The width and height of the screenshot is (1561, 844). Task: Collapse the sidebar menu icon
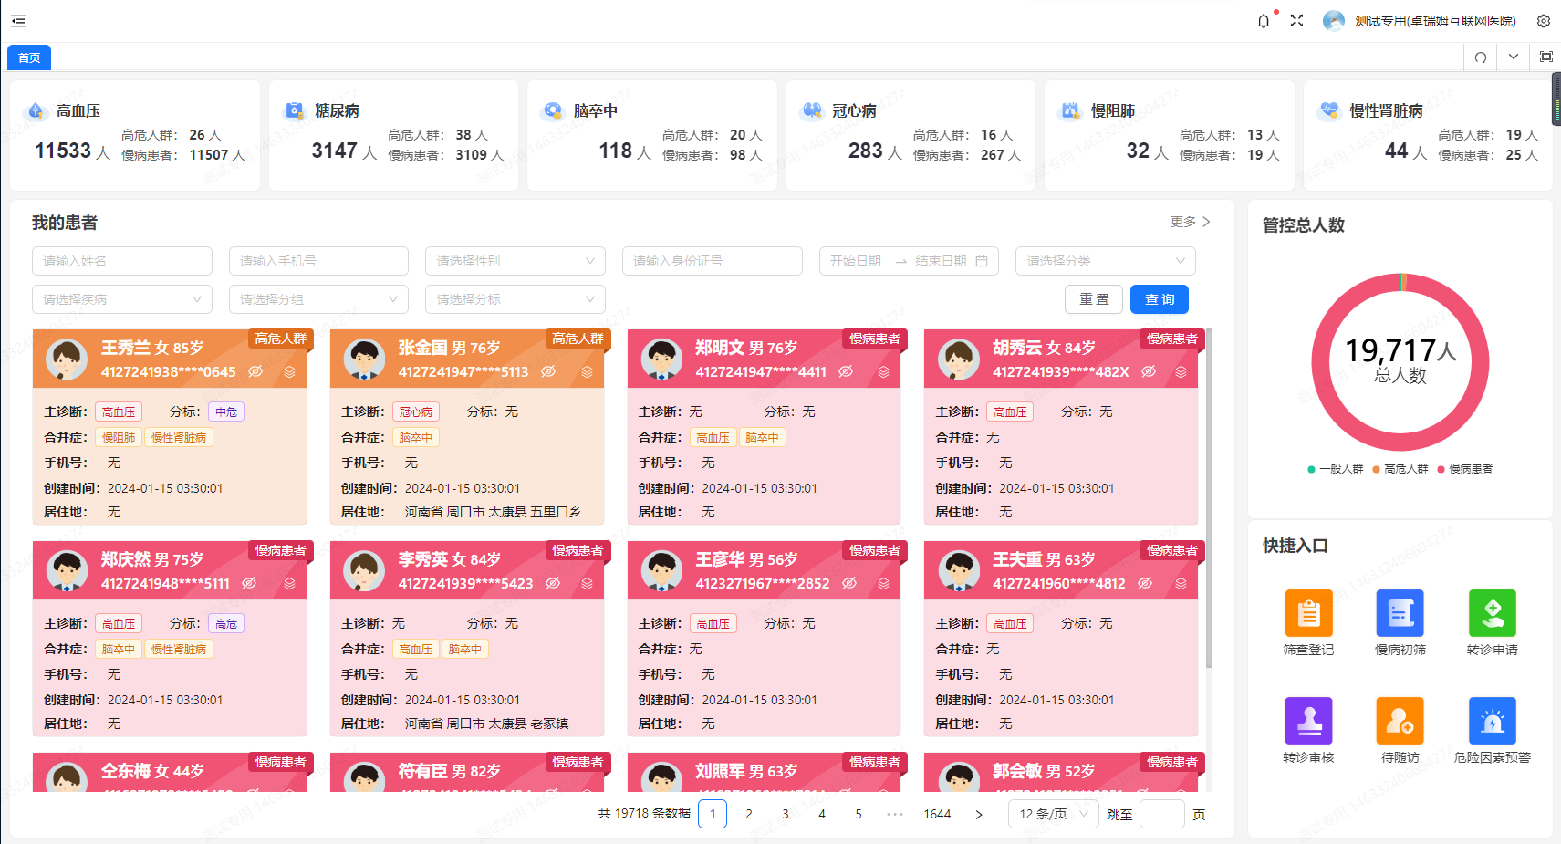(x=18, y=21)
